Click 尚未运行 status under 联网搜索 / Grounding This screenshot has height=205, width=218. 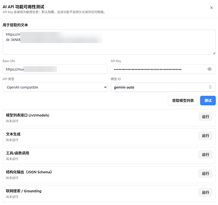(12, 197)
